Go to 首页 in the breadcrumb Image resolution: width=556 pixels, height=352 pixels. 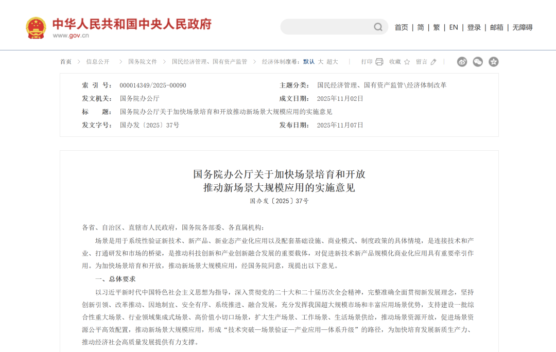pos(65,62)
